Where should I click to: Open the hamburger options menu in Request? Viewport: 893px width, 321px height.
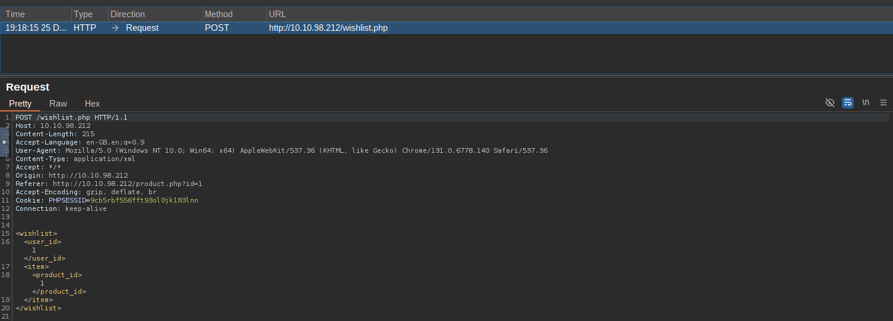coord(883,102)
